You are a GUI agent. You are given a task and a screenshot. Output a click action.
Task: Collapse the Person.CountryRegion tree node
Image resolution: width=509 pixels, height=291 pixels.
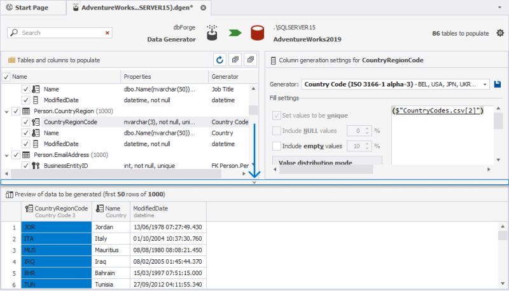[x=6, y=111]
